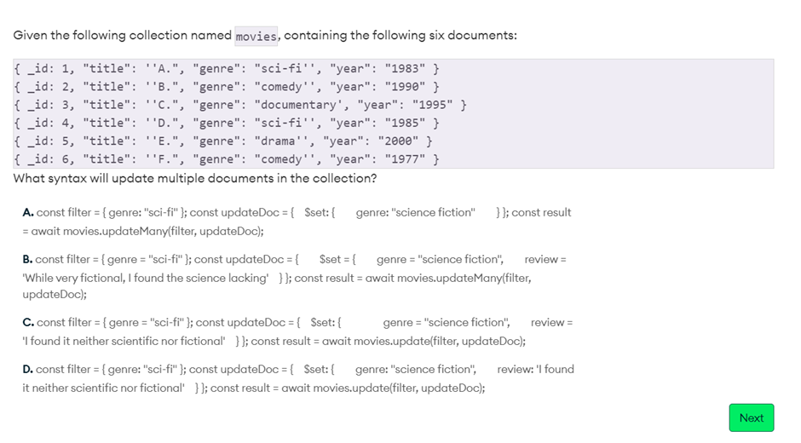
Task: Click the bold letter C label
Action: [x=28, y=323]
